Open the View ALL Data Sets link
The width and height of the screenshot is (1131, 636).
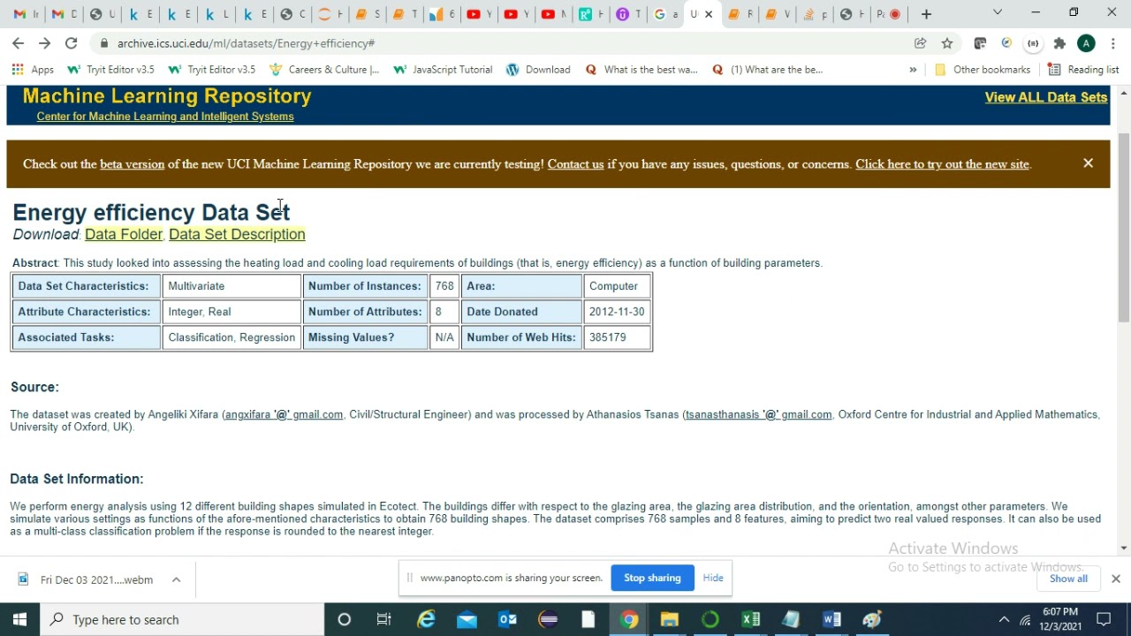point(1045,97)
